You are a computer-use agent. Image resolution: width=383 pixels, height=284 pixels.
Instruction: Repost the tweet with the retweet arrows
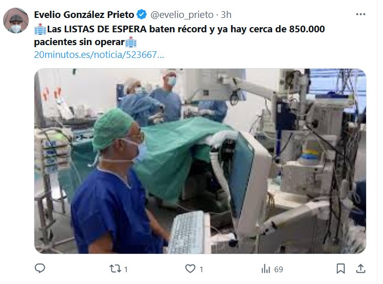(115, 269)
